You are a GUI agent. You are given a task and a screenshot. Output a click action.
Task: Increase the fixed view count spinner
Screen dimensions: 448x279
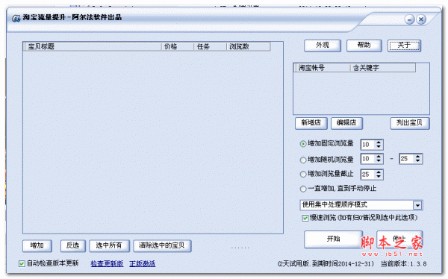tap(379, 142)
